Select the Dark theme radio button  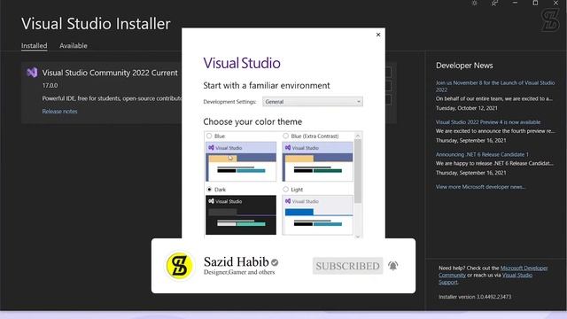(x=209, y=189)
